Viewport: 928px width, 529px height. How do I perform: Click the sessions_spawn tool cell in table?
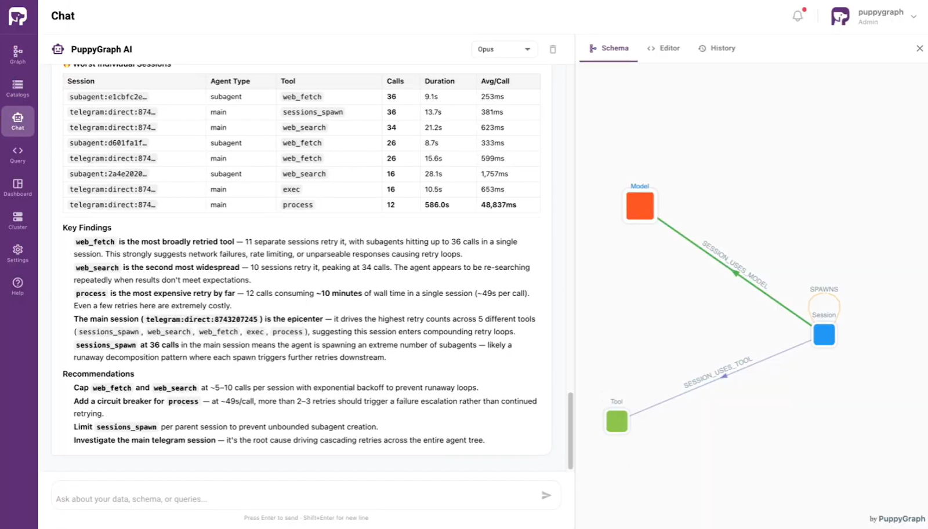[x=313, y=112]
